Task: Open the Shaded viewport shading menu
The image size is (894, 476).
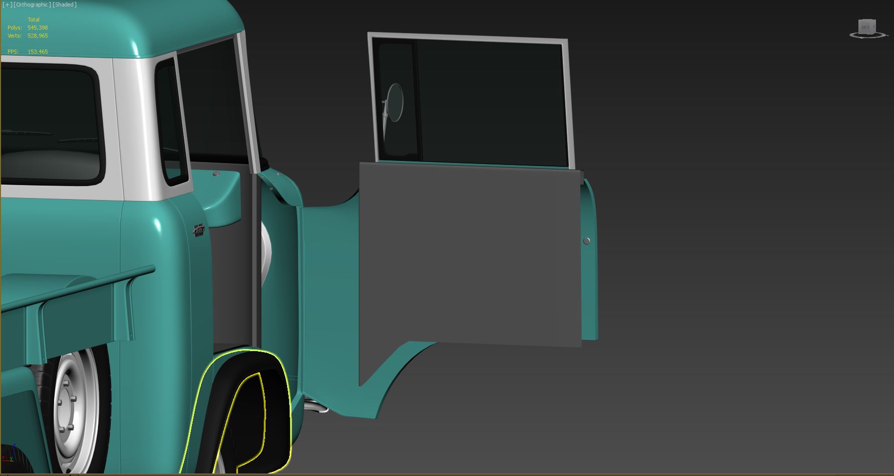Action: click(x=65, y=5)
